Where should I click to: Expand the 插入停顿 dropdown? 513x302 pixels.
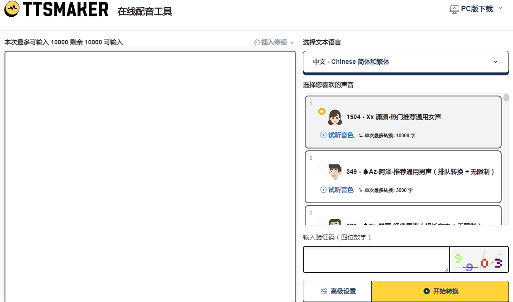[x=291, y=42]
